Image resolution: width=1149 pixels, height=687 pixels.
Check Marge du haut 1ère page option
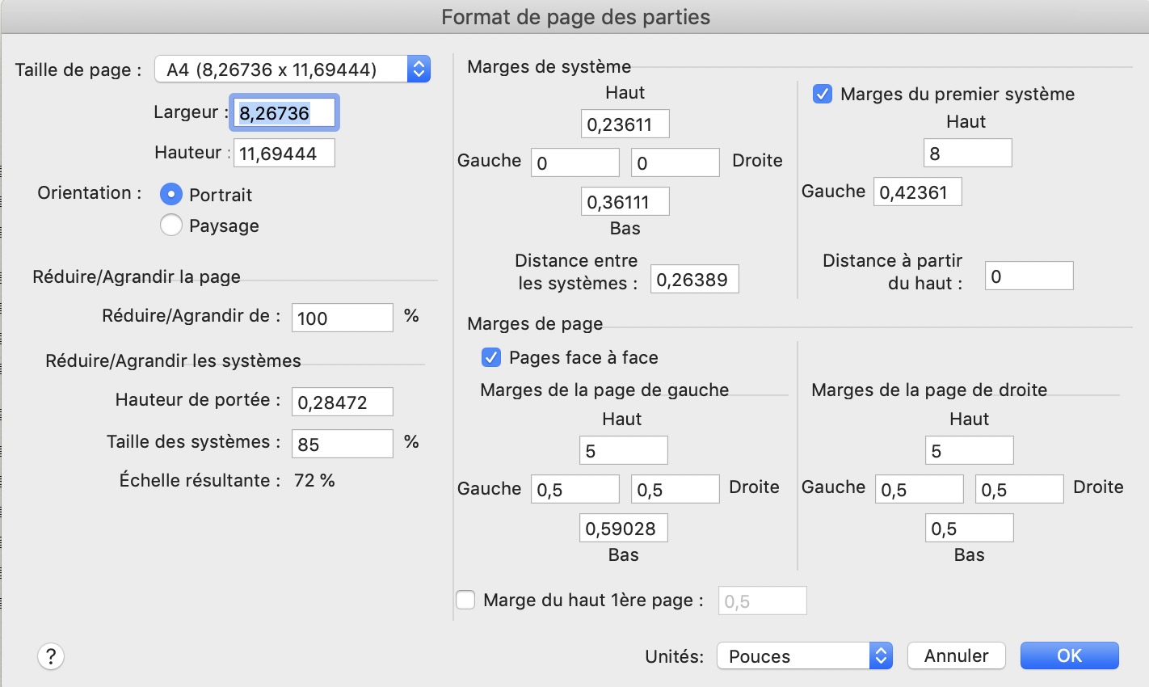pyautogui.click(x=466, y=600)
